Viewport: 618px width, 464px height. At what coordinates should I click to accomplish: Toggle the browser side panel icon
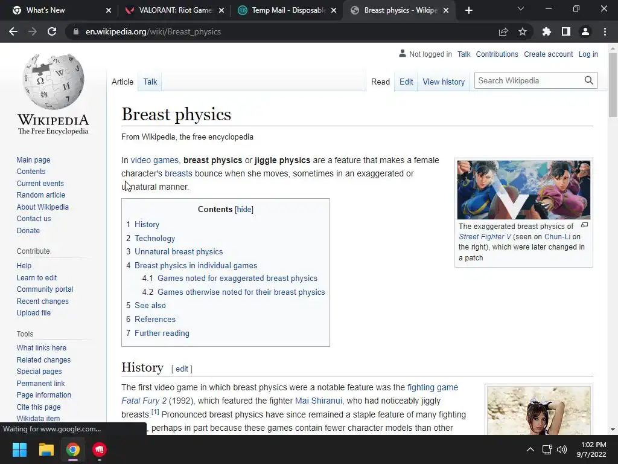(x=566, y=31)
